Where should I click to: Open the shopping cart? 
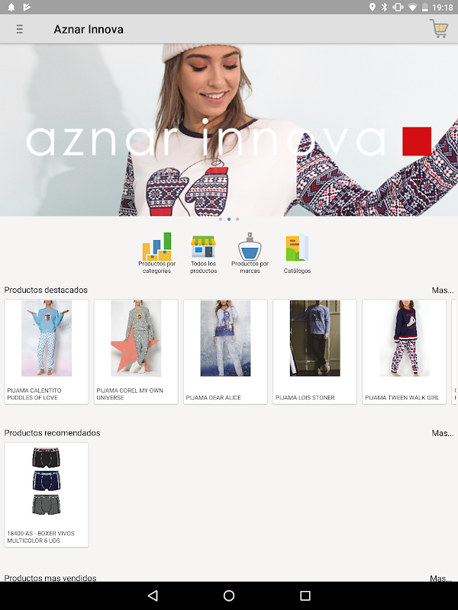[439, 28]
